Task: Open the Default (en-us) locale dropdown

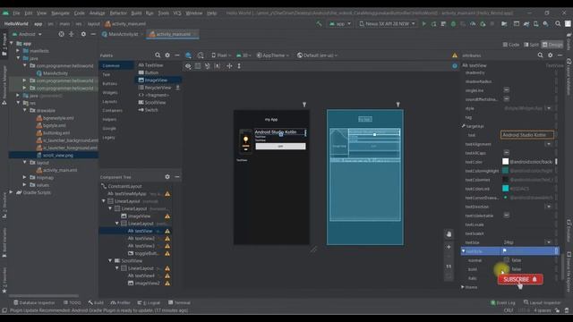Action: coord(317,55)
